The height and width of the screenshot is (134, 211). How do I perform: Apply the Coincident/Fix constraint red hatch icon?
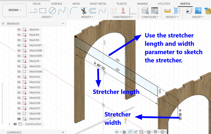[123, 11]
